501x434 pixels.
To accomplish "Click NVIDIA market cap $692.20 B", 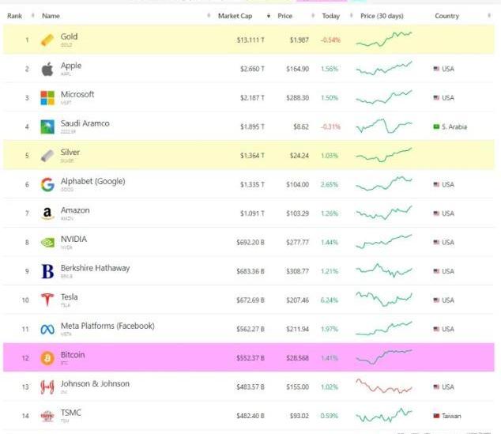I will coord(250,243).
